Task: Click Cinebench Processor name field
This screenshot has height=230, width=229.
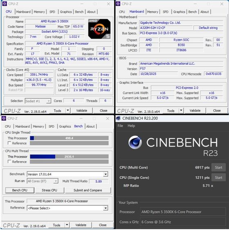Action: [183, 212]
